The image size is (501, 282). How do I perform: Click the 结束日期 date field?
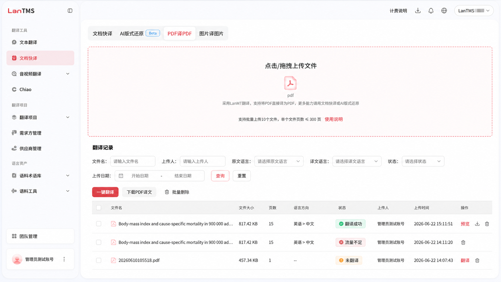coord(183,176)
